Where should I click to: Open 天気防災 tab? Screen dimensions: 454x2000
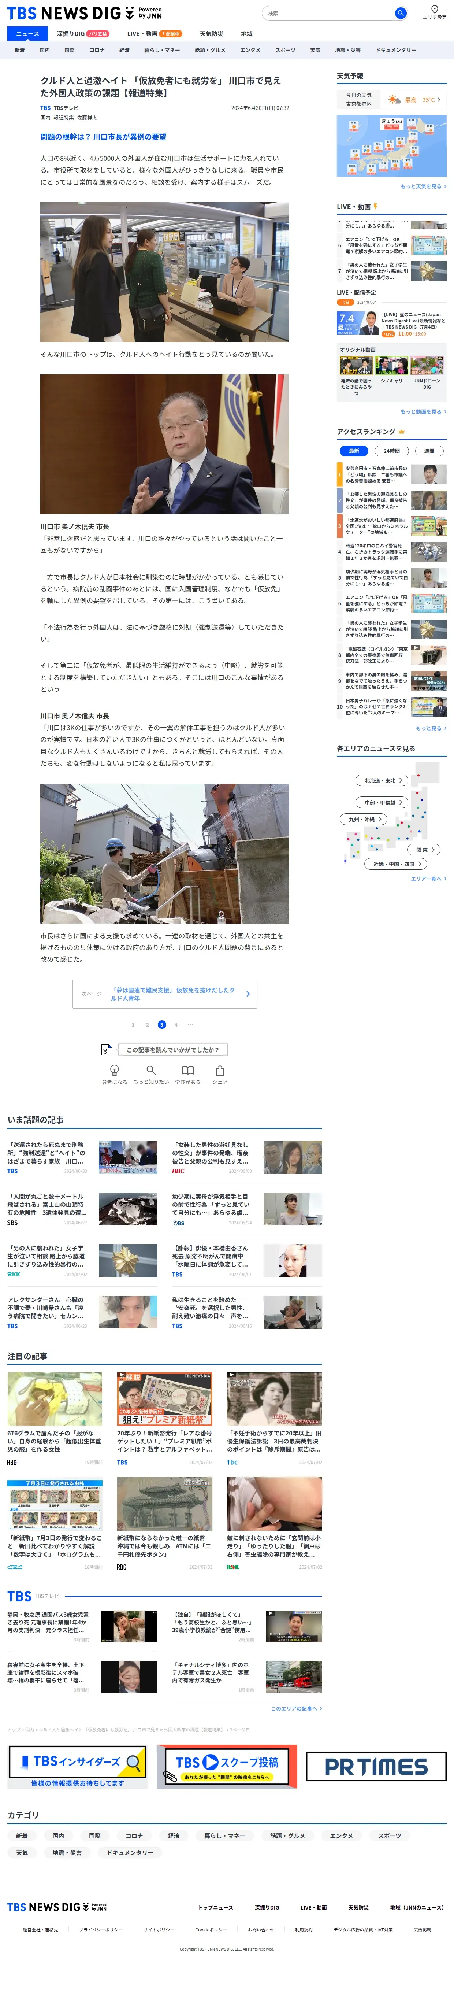point(211,34)
